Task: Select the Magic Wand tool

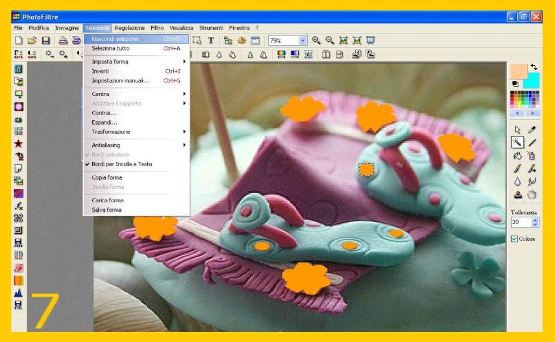Action: click(517, 142)
